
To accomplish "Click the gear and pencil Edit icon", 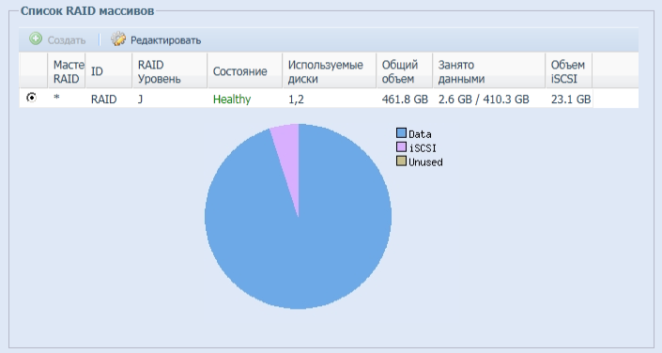I will coord(118,39).
